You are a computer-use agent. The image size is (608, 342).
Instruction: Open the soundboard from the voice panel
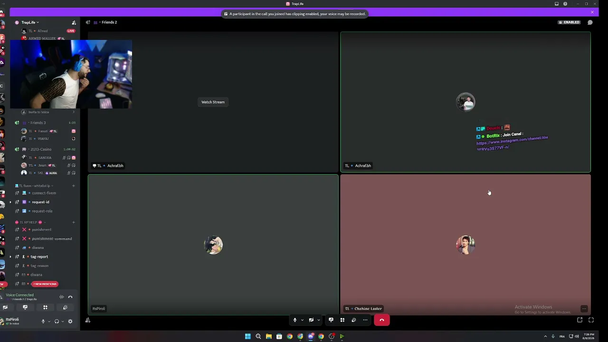(65, 307)
